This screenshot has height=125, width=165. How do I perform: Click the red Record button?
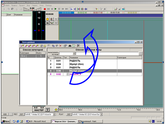[45, 9]
